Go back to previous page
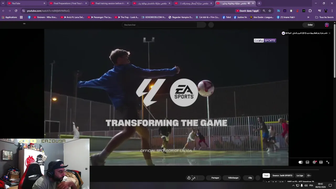The image size is (336, 189). [3, 11]
